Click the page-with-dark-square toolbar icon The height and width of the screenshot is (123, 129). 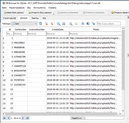pyautogui.click(x=88, y=24)
